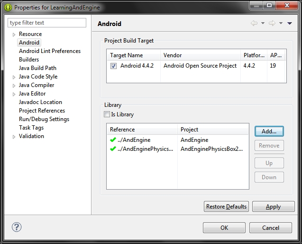Click the Cancel button
The height and width of the screenshot is (244, 302).
tap(271, 227)
